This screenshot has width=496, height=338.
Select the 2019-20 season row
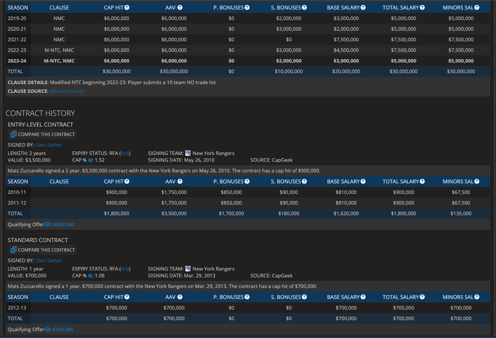coord(248,18)
